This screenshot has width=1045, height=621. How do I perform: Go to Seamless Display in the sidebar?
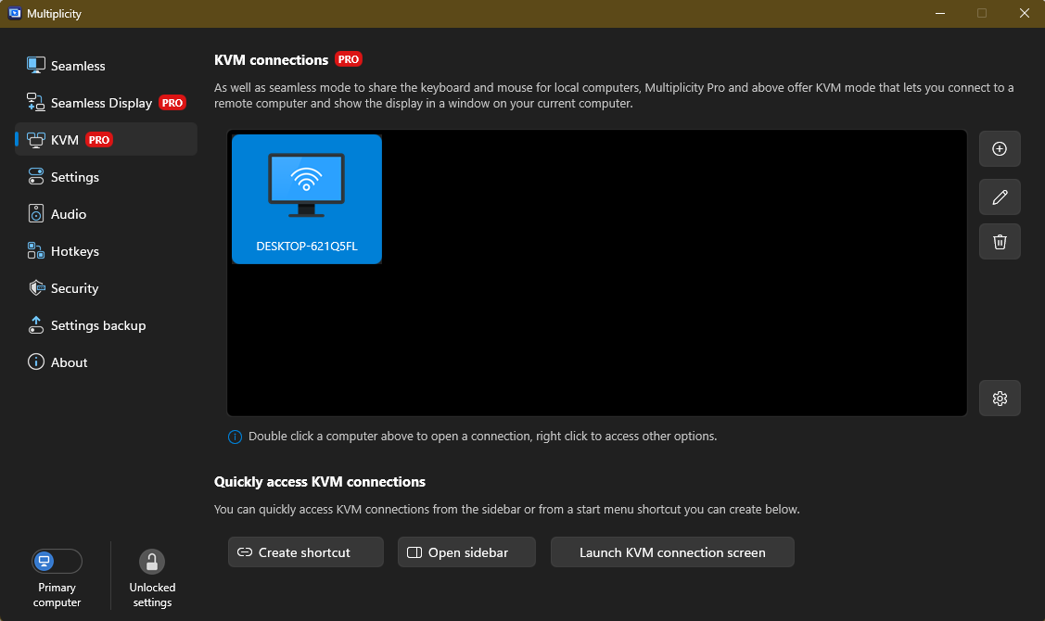point(101,103)
